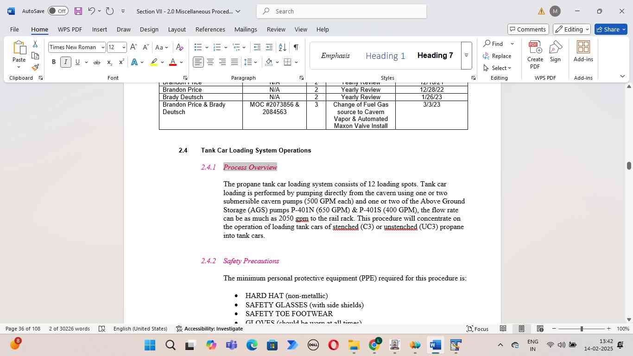Image resolution: width=633 pixels, height=356 pixels.
Task: Open the File menu
Action: 14,29
